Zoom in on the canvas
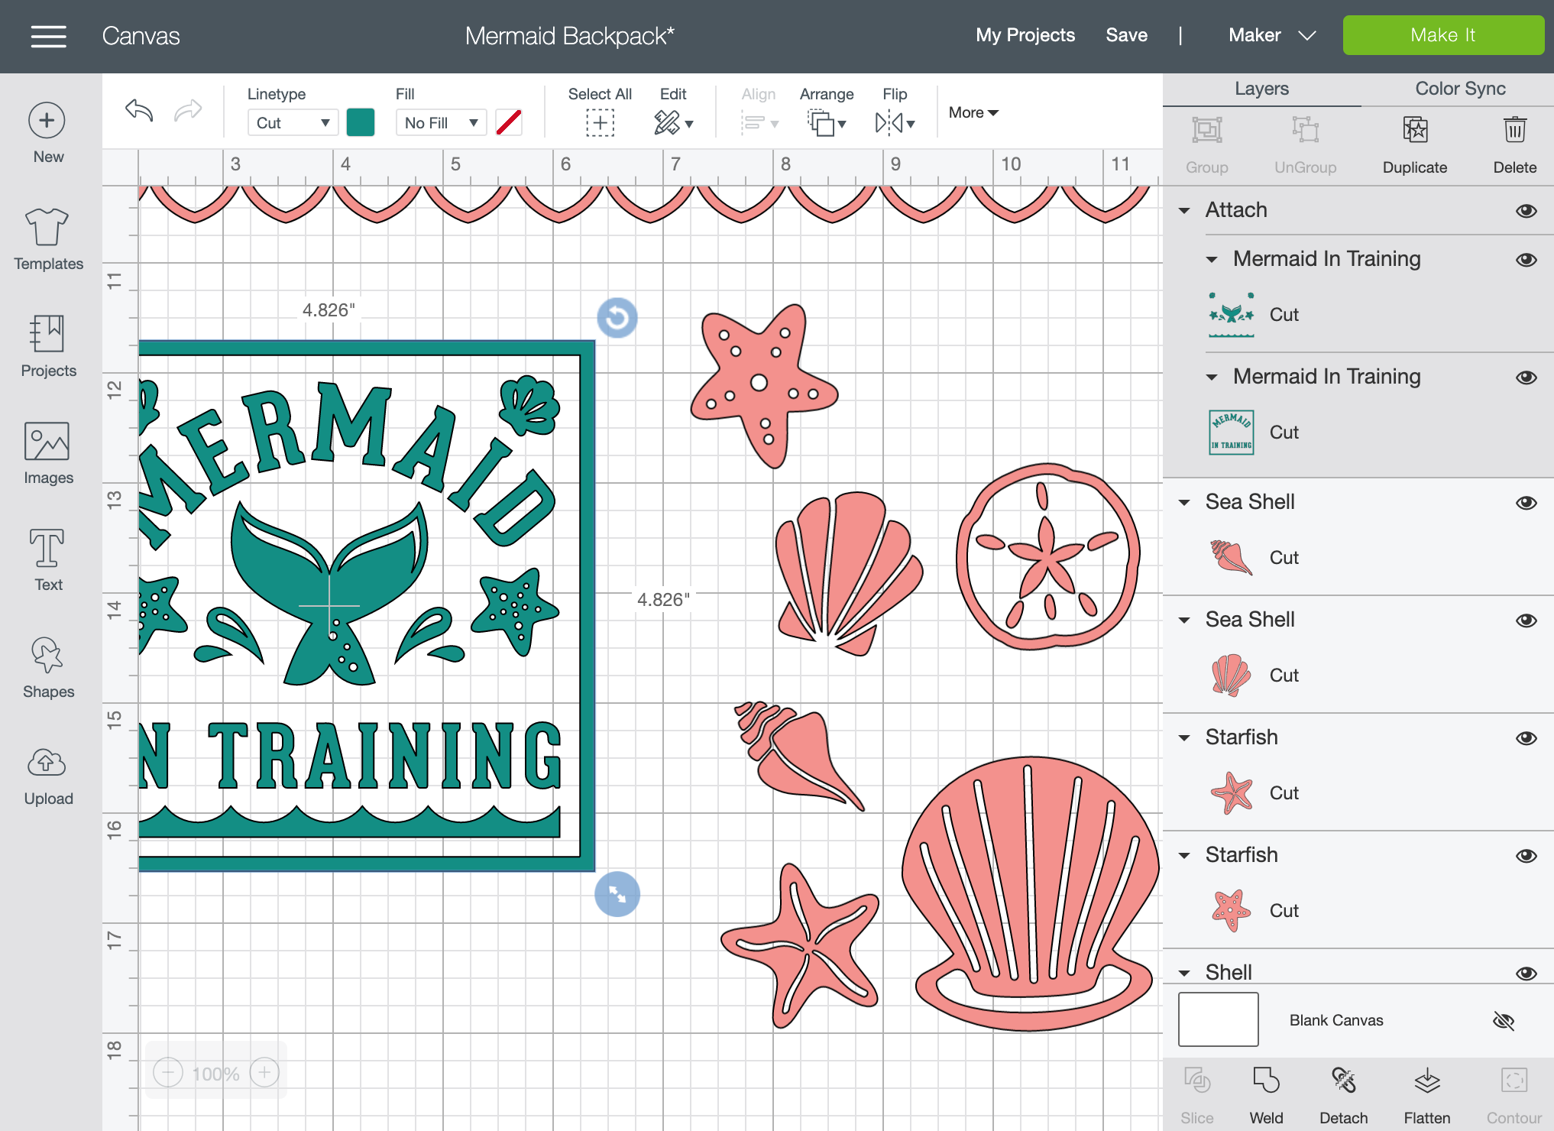The image size is (1554, 1131). point(264,1073)
